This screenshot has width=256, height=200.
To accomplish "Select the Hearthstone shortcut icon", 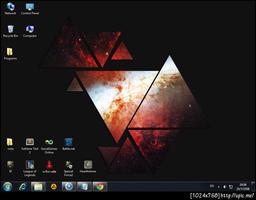I will point(88,167).
